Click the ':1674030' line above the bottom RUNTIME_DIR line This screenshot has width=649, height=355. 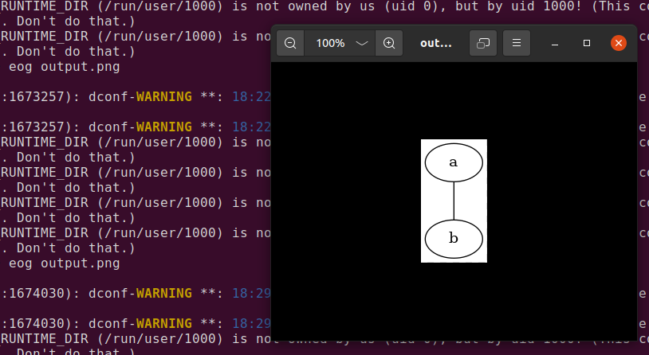[120, 323]
